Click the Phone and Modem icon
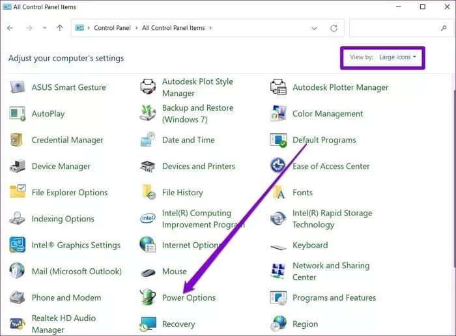Viewport: 456px width, 336px height. [17, 298]
